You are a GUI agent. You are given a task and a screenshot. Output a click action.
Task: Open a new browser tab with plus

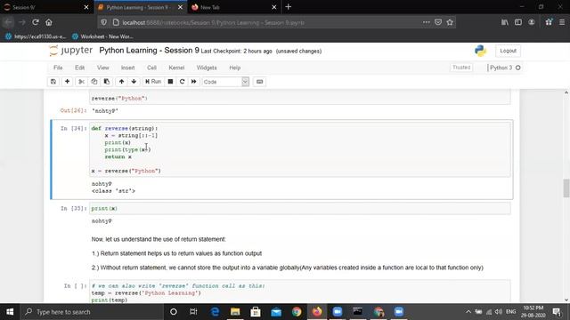tap(289, 7)
